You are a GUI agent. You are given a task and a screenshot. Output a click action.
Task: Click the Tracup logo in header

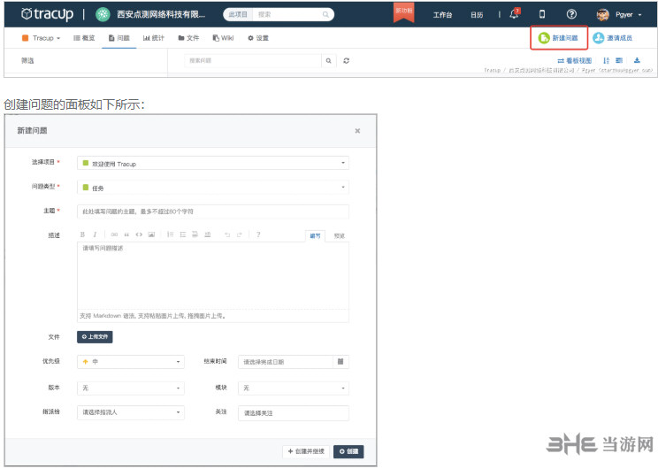point(47,14)
